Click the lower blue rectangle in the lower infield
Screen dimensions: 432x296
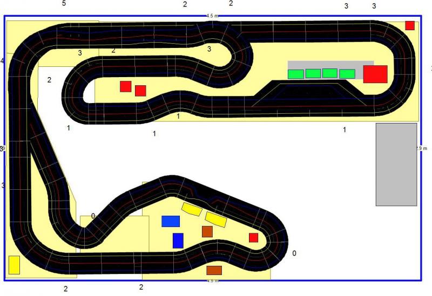click(x=178, y=240)
